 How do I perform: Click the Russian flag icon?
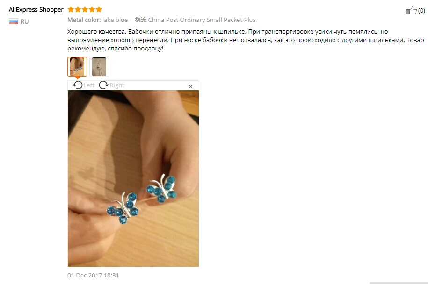tap(14, 21)
